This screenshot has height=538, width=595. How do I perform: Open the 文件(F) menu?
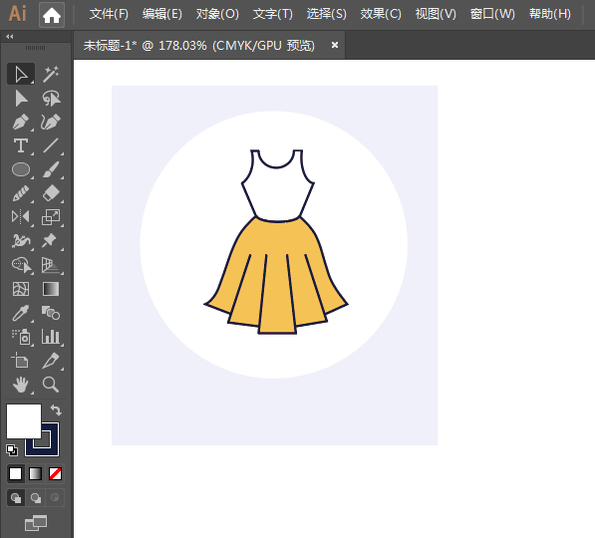pos(109,14)
